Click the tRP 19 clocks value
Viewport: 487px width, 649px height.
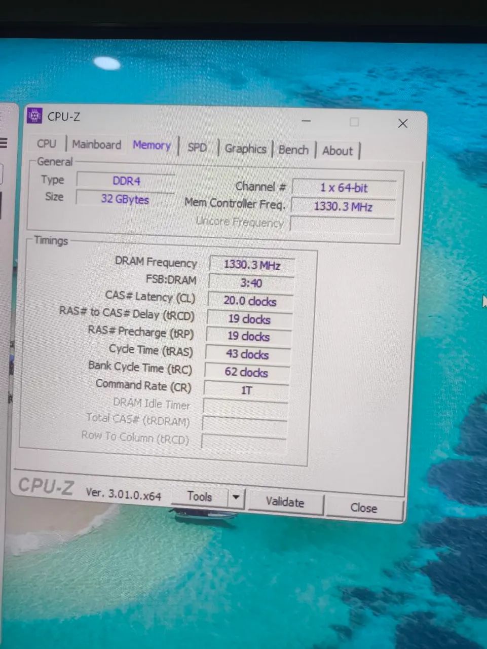click(248, 336)
